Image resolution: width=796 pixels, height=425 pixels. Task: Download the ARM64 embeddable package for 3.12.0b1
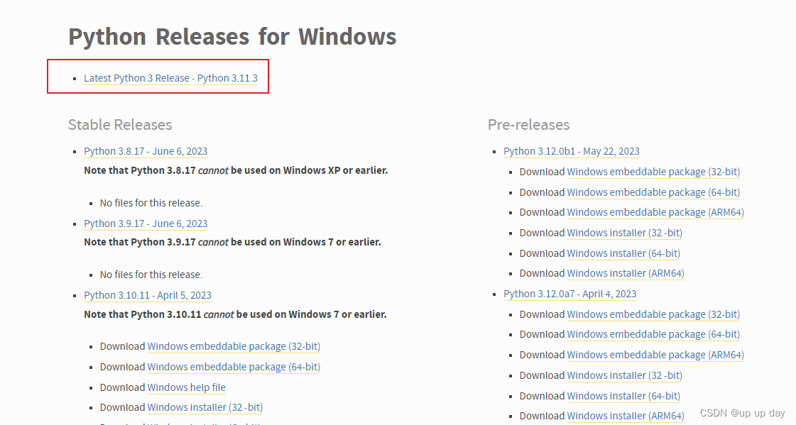[655, 212]
